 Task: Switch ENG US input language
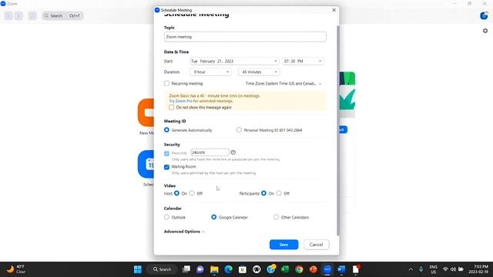pos(433,269)
